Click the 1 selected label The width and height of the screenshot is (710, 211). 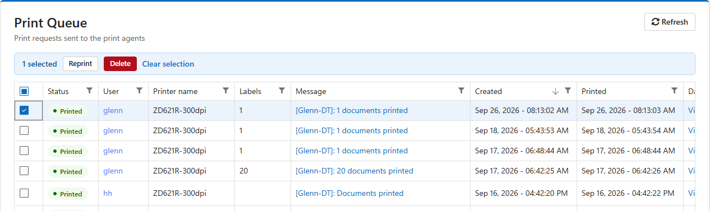[39, 64]
